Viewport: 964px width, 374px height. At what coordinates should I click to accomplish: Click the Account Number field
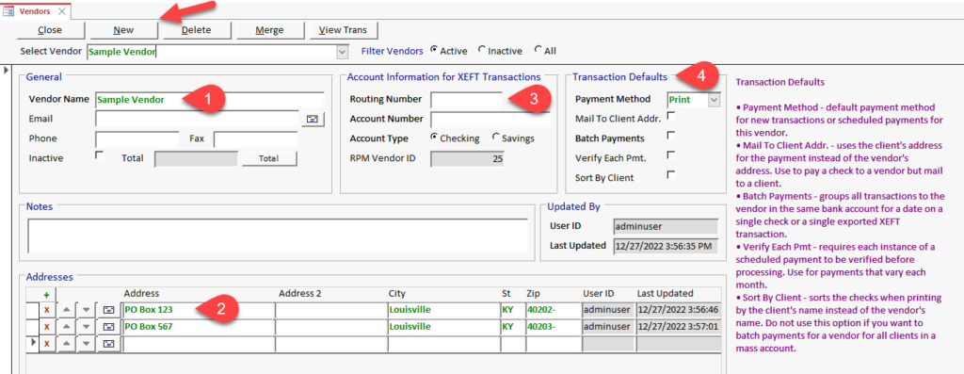(x=490, y=119)
